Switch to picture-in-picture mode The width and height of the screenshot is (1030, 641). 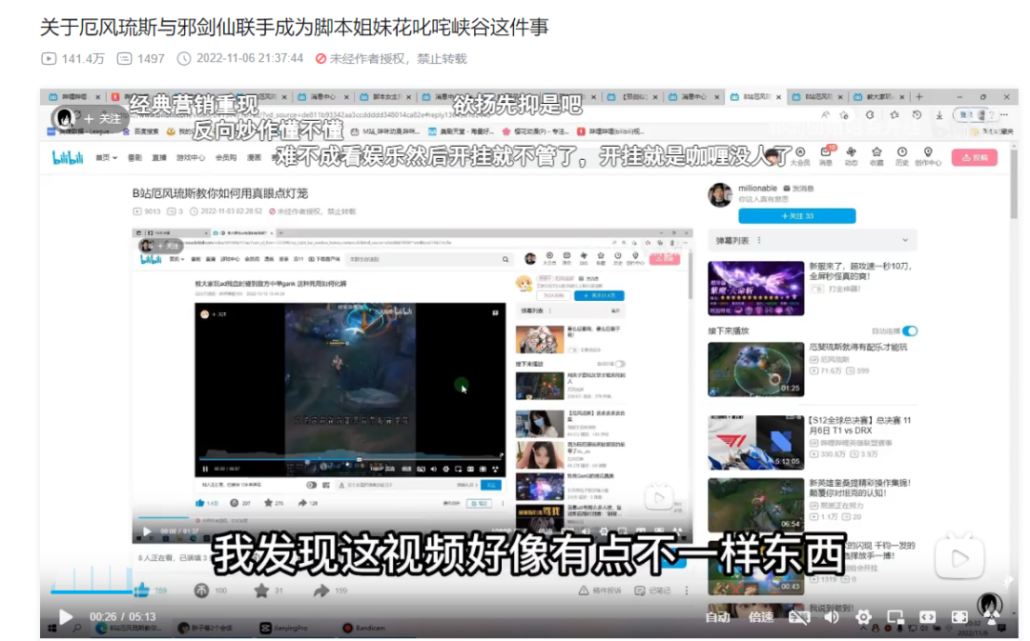(896, 617)
